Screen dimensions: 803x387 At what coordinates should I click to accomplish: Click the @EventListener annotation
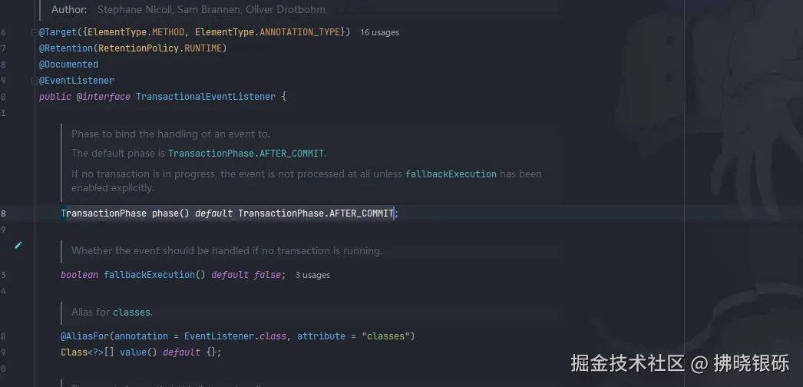tap(77, 81)
